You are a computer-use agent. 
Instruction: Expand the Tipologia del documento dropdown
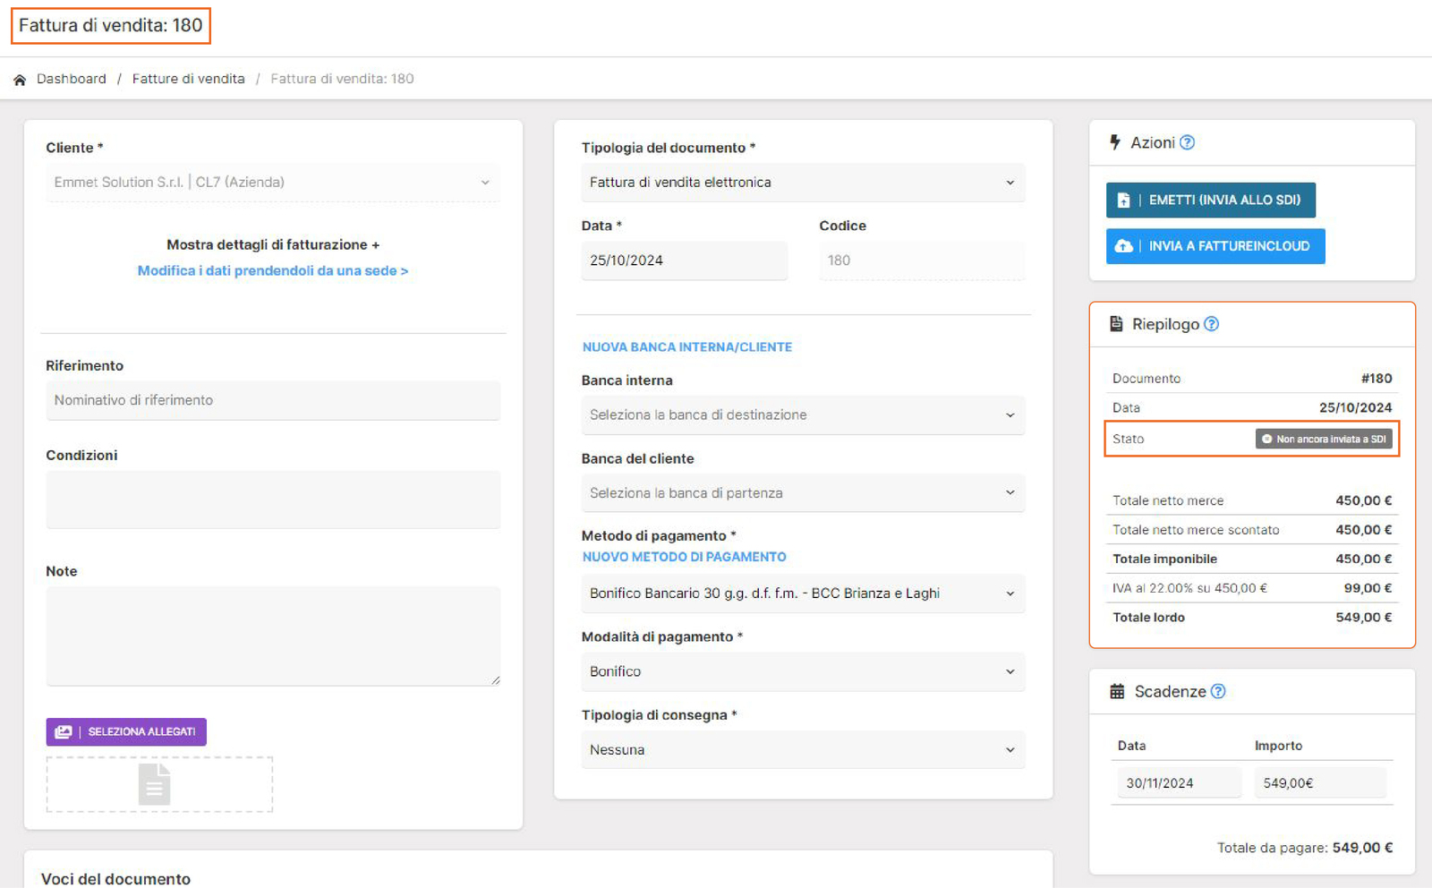tap(802, 183)
